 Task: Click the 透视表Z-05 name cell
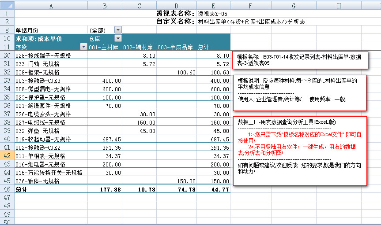213,14
